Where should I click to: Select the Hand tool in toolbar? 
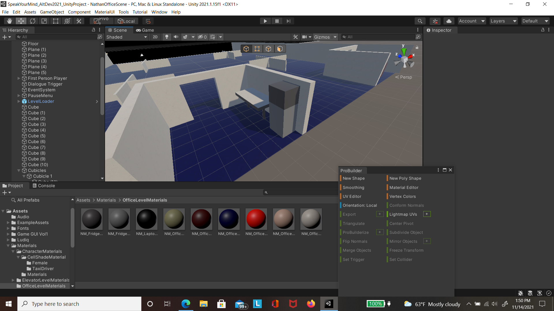pyautogui.click(x=10, y=21)
